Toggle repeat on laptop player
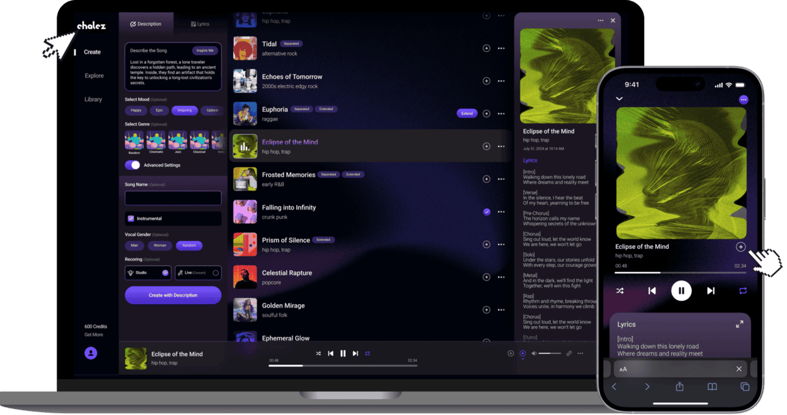Viewport: 787px width, 415px height. click(x=367, y=353)
